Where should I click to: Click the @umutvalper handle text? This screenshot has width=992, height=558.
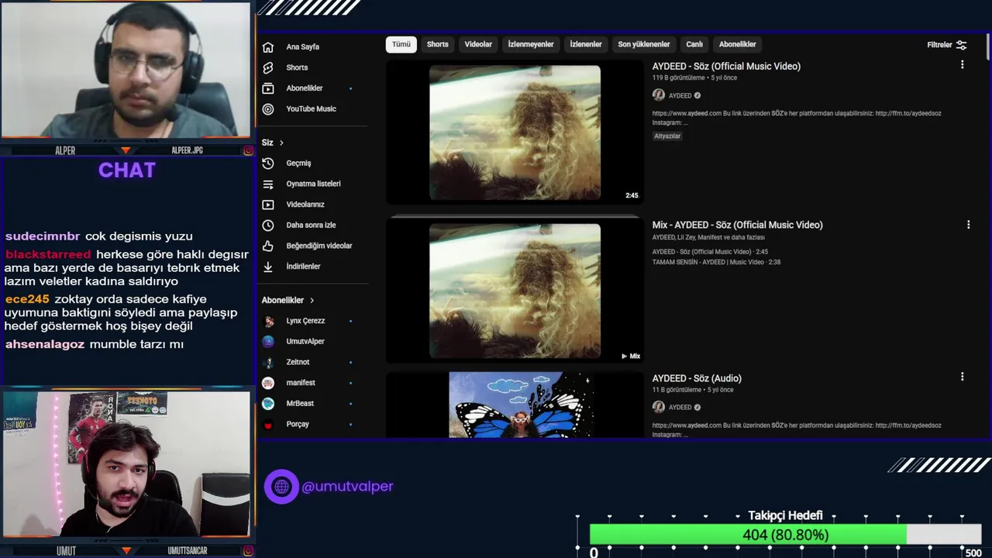tap(347, 487)
